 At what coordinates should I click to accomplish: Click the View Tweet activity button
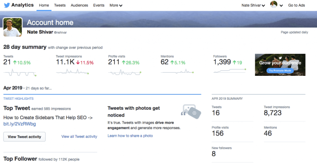coord(24,137)
